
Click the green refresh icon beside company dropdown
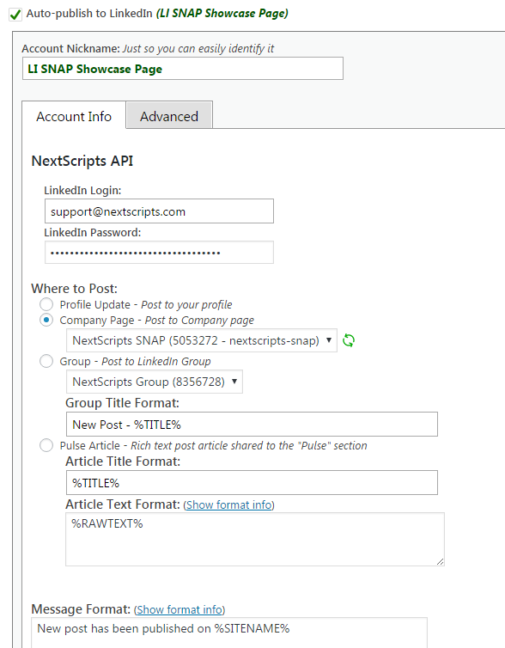tap(349, 340)
